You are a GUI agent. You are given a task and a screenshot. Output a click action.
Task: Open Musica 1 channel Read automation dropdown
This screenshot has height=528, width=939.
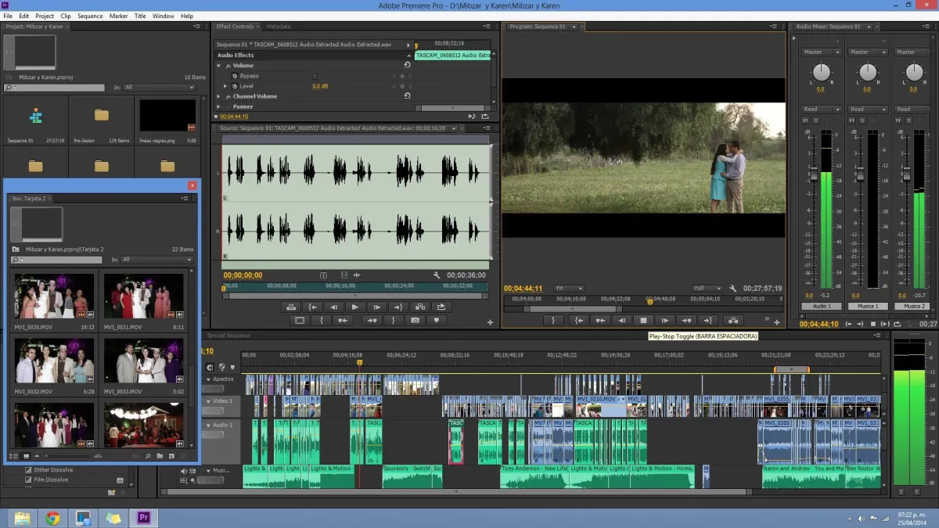click(x=868, y=110)
